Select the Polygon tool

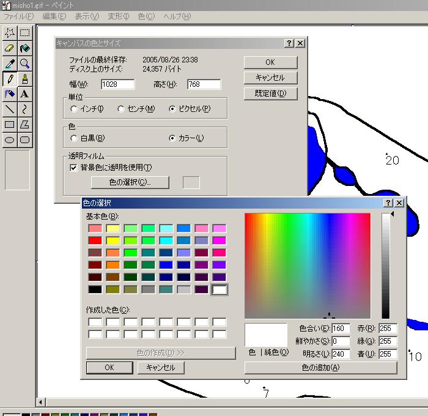click(25, 125)
